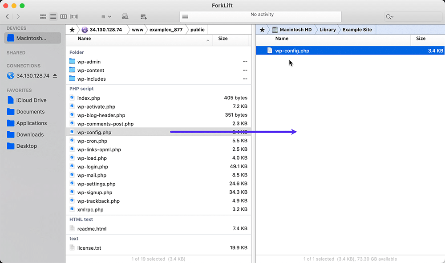Open the Library breadcrumb item
Image resolution: width=445 pixels, height=263 pixels.
(x=328, y=30)
